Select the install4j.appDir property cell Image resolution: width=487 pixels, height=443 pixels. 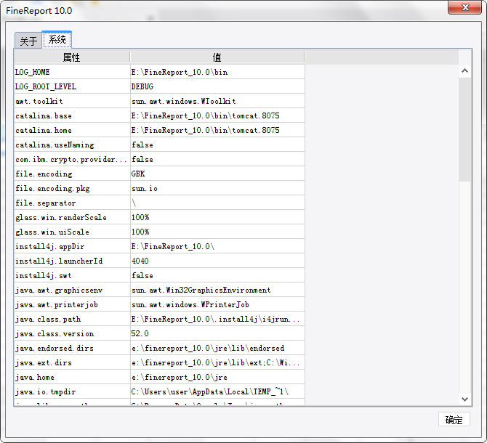[x=72, y=247]
